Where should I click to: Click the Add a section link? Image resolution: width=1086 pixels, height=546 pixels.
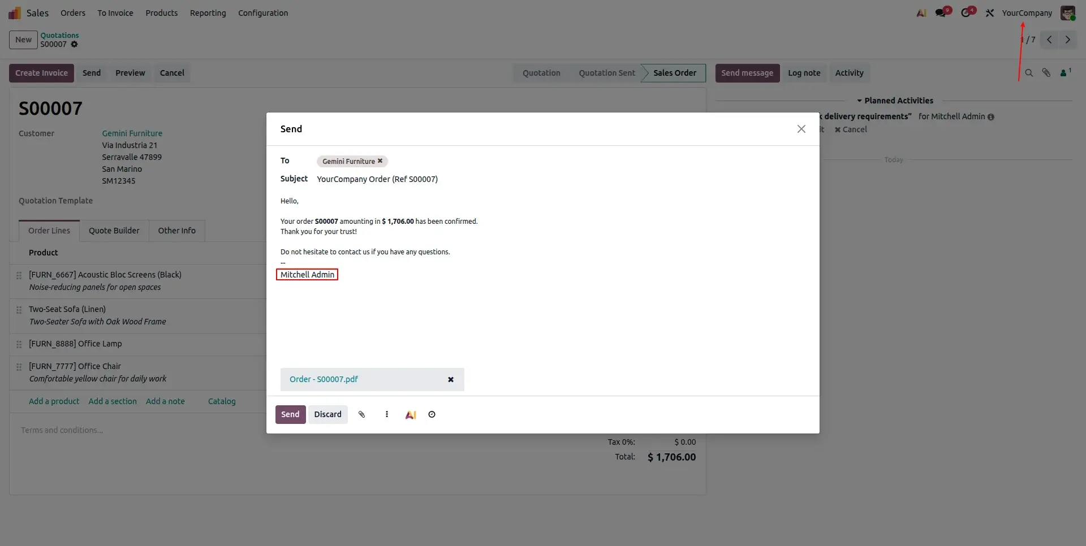click(x=113, y=401)
